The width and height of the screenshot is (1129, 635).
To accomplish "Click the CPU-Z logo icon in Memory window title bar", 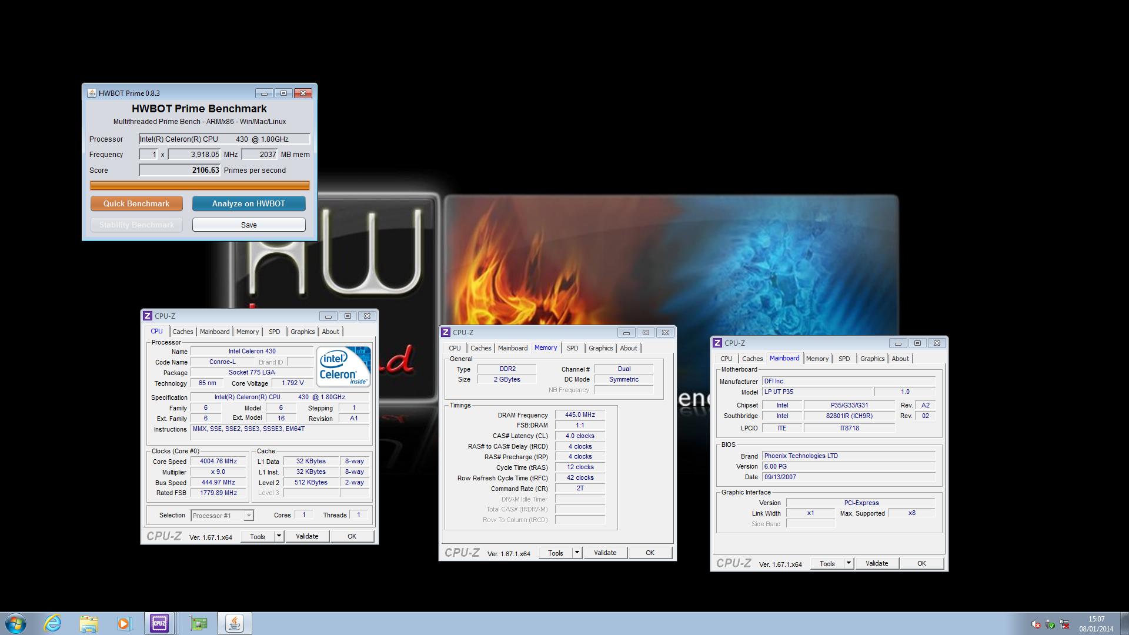I will [446, 332].
